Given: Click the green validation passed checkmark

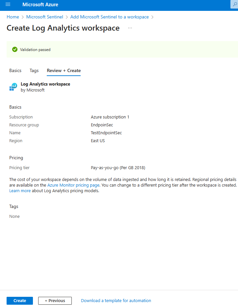Looking at the screenshot, I should tap(15, 49).
